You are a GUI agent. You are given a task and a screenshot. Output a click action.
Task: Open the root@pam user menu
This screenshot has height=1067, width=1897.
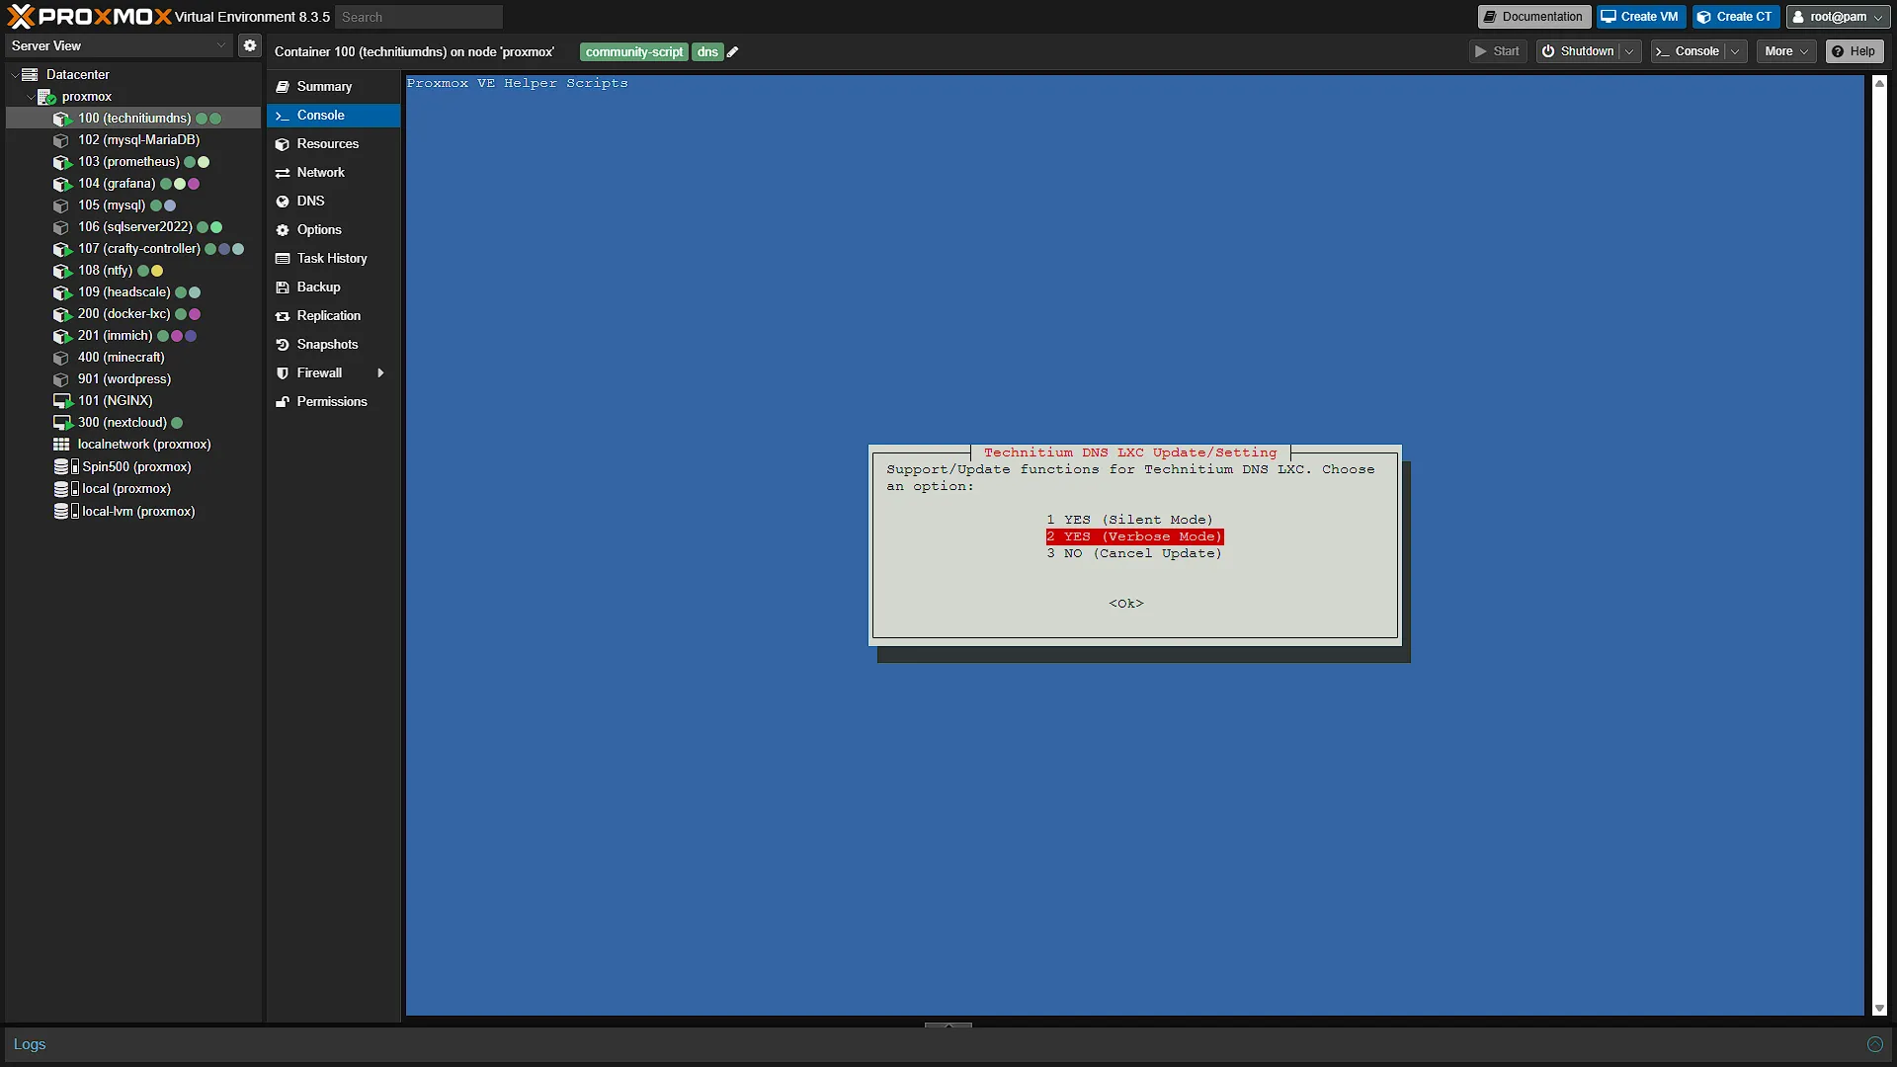[1838, 17]
